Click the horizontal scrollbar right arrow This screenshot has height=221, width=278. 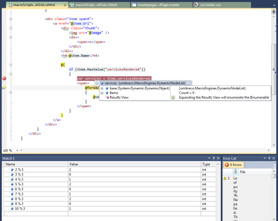tap(269, 150)
